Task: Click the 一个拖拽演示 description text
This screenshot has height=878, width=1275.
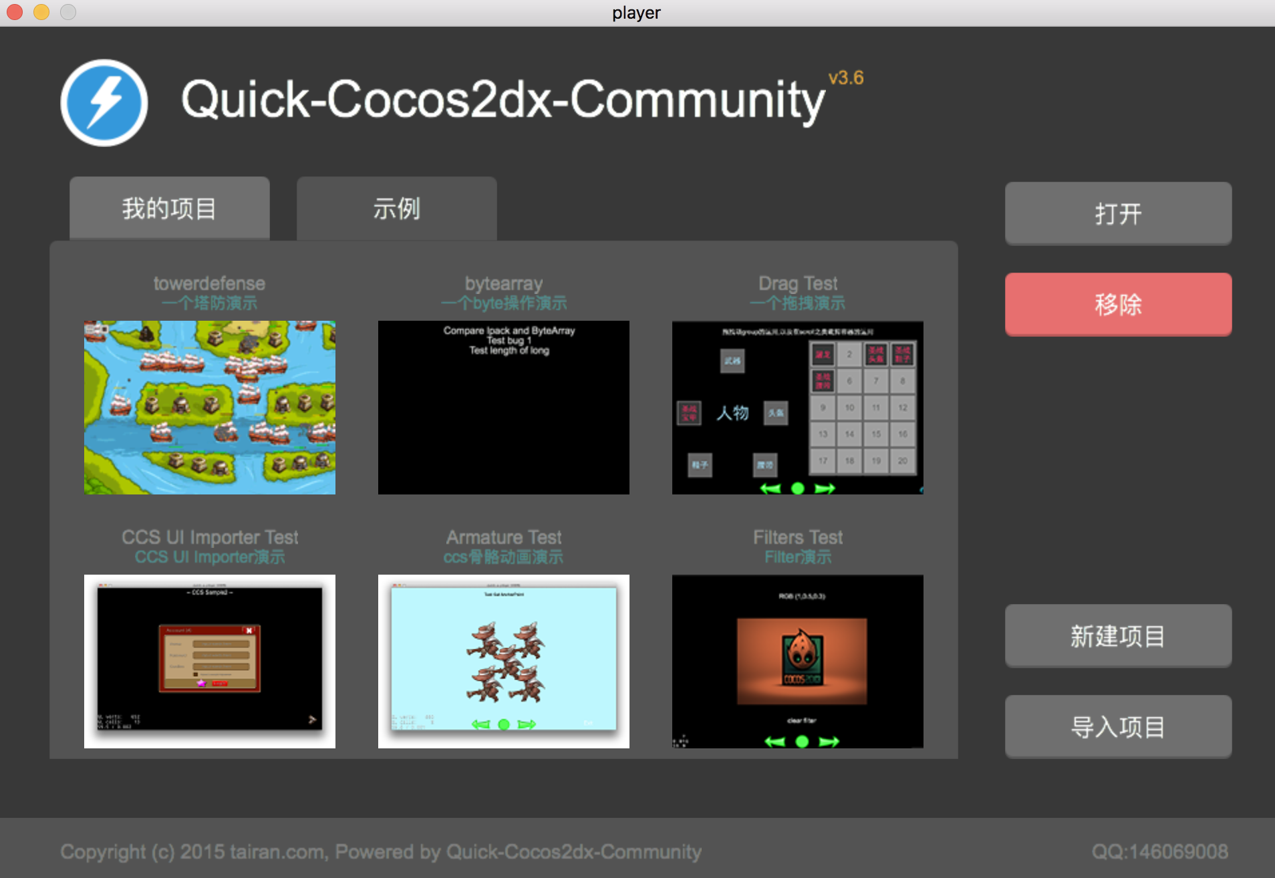Action: 798,303
